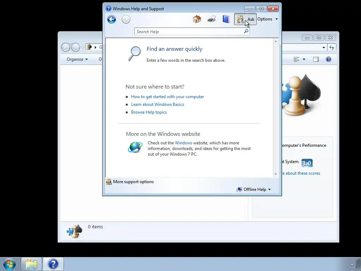Click the large magnifying glass icon
Screen dimensions: 361x271
pyautogui.click(x=134, y=54)
